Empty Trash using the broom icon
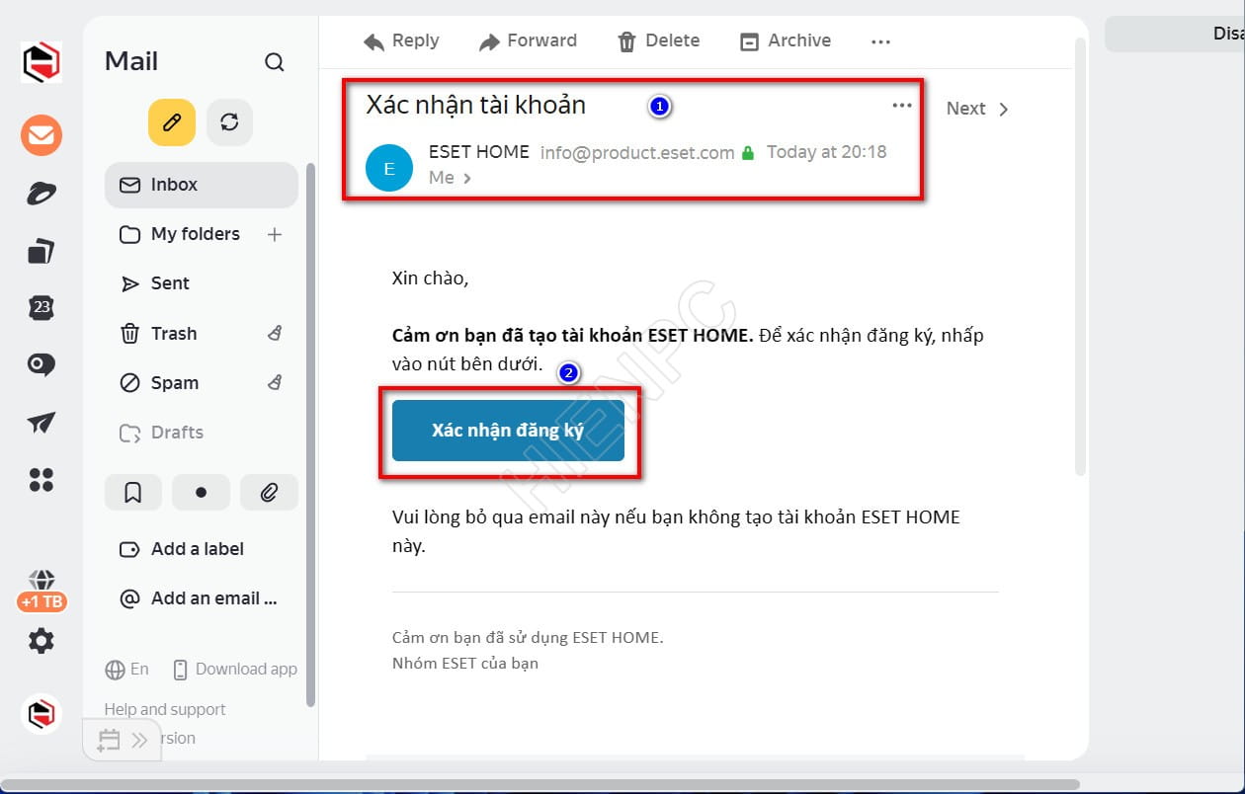The height and width of the screenshot is (794, 1245). tap(276, 334)
